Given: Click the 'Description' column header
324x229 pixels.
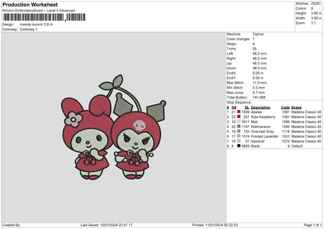Looking at the screenshot, I should tap(261, 107).
